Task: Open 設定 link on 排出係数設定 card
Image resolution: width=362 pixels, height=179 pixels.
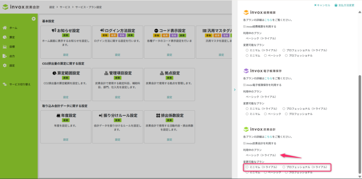Action: [169, 140]
